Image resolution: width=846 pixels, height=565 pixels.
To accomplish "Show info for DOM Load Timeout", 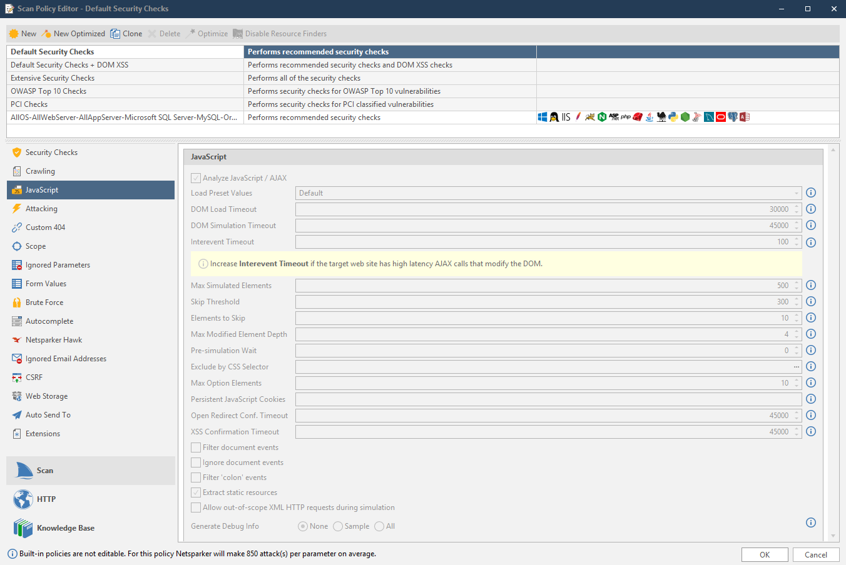I will (x=811, y=209).
